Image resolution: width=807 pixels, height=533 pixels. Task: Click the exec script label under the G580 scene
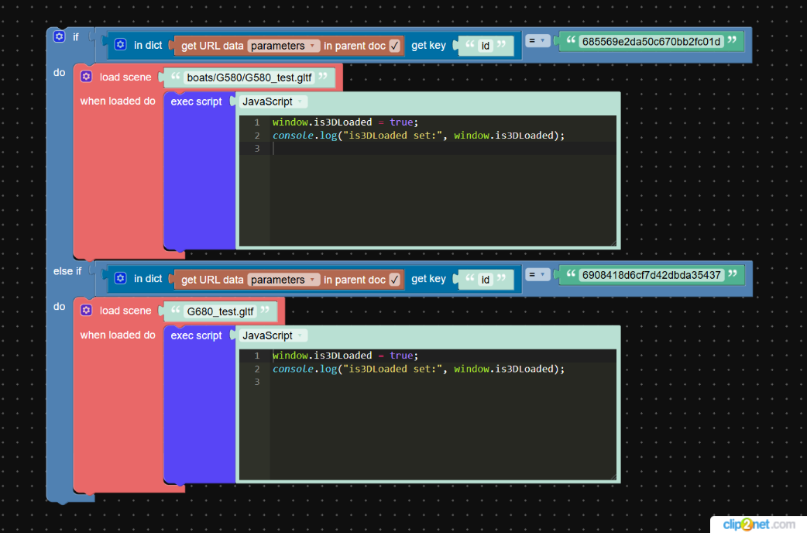[x=196, y=101]
